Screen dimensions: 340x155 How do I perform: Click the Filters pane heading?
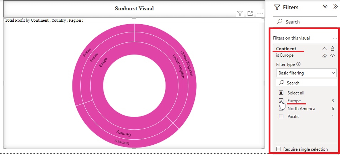290,7
